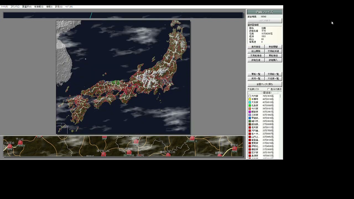This screenshot has height=199, width=354.
Task: Click the 79万7470石 value for 大内家
Action: [268, 96]
